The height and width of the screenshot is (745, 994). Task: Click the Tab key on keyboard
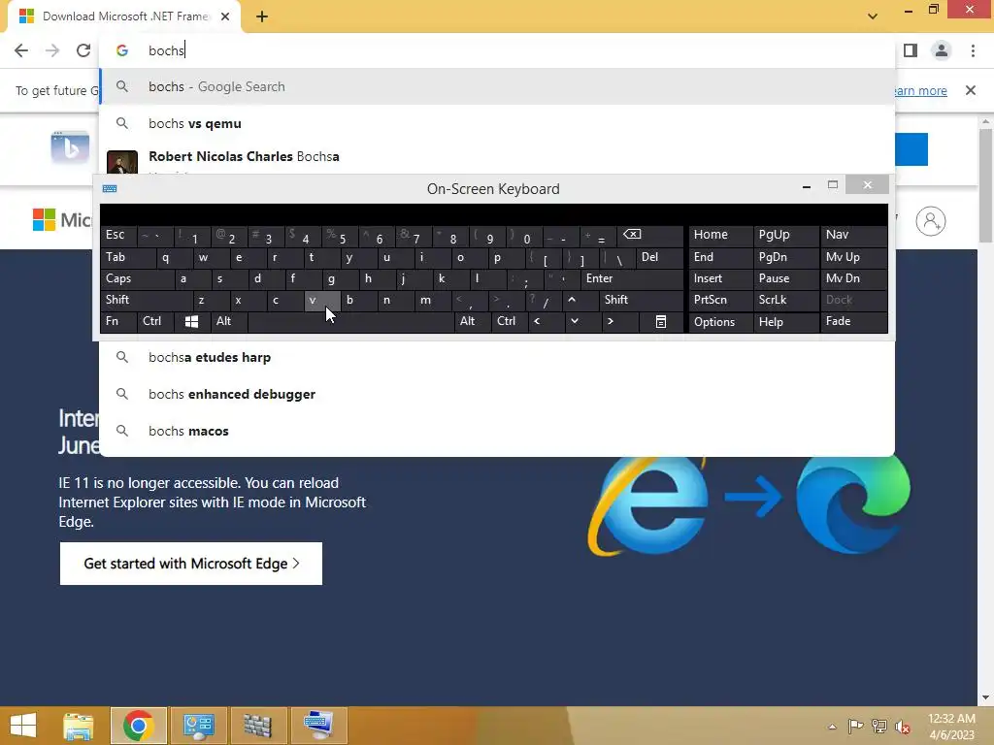tap(127, 257)
